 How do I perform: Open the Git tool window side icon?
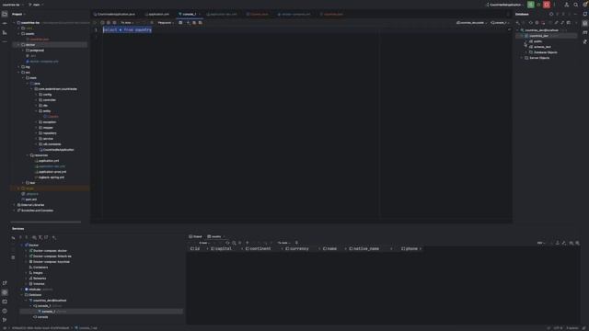pyautogui.click(x=5, y=320)
